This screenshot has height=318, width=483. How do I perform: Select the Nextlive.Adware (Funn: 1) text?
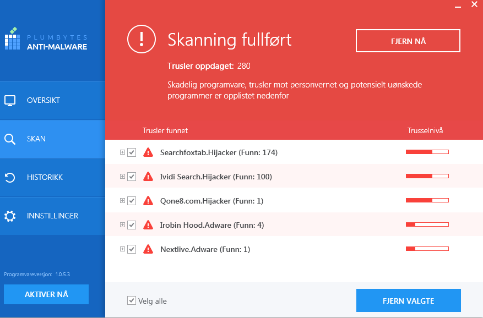[205, 249]
